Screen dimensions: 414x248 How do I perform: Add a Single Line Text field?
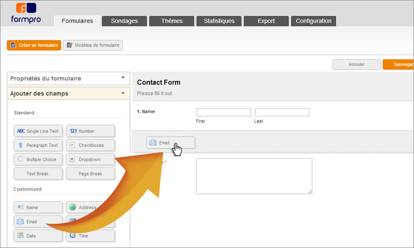tap(38, 131)
